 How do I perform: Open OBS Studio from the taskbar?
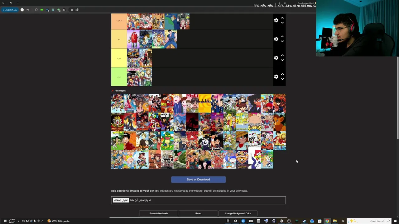pyautogui.click(x=289, y=221)
